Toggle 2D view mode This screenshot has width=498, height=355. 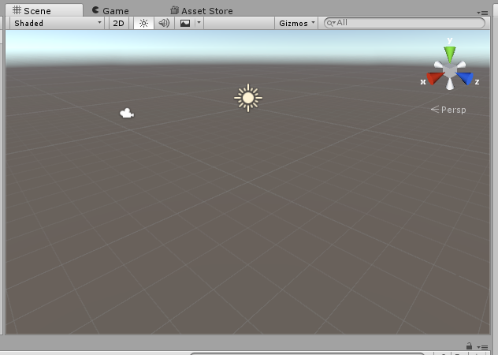[118, 23]
